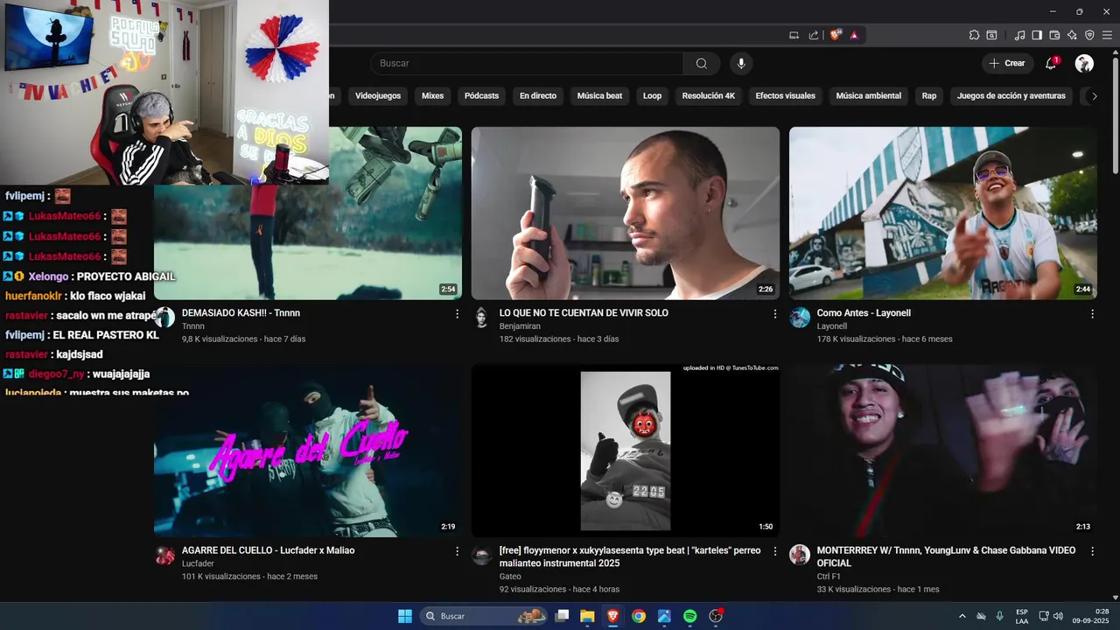Click the Brave Rewards triangle icon
The image size is (1120, 630).
(x=853, y=35)
